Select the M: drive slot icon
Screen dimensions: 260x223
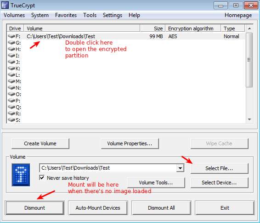[x=11, y=81]
